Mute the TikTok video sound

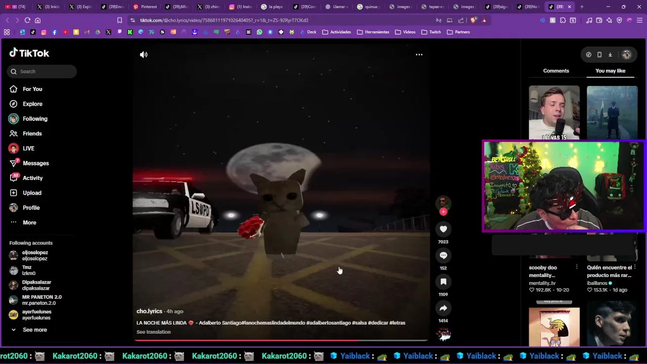coord(144,55)
